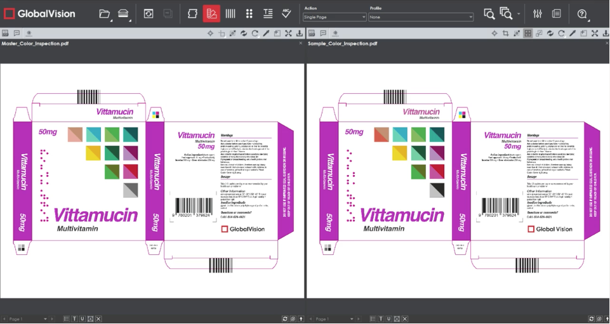Image resolution: width=610 pixels, height=324 pixels.
Task: Click the Global Vision logo on Sample carton
Action: click(x=550, y=229)
